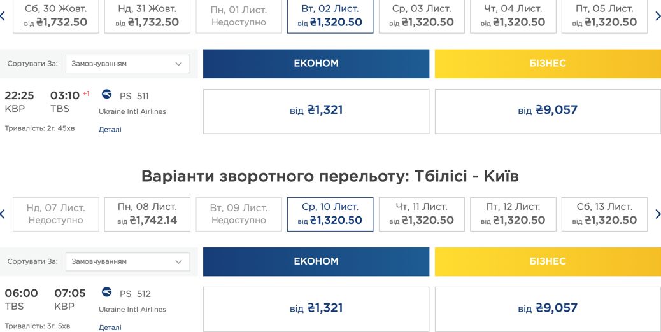Click the outbound ЕКОНОМ column header
Image resolution: width=661 pixels, height=332 pixels.
(x=316, y=64)
